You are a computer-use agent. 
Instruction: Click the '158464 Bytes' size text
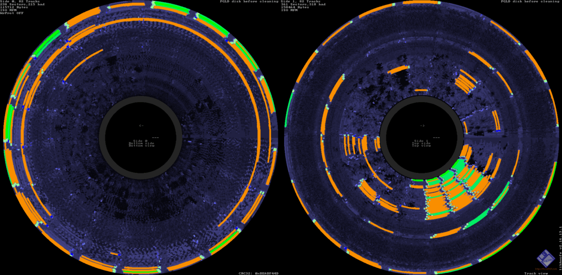(x=295, y=7)
